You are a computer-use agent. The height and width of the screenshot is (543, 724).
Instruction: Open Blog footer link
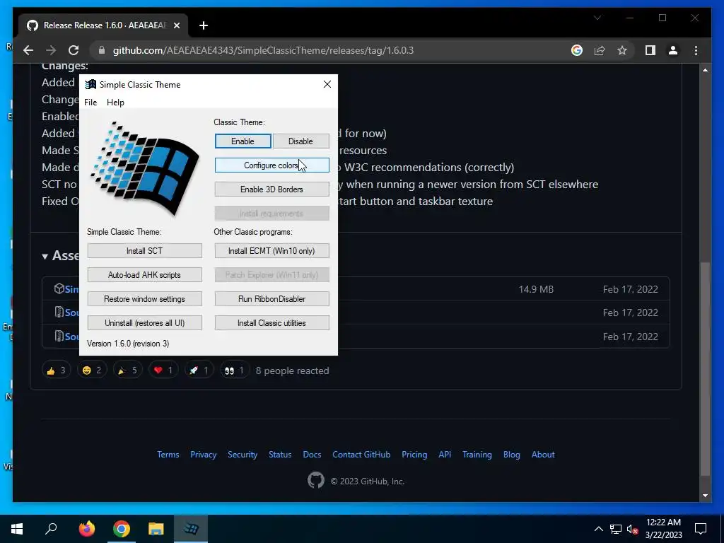[512, 455]
